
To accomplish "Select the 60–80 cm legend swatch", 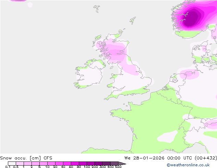I will pos(75,164).
